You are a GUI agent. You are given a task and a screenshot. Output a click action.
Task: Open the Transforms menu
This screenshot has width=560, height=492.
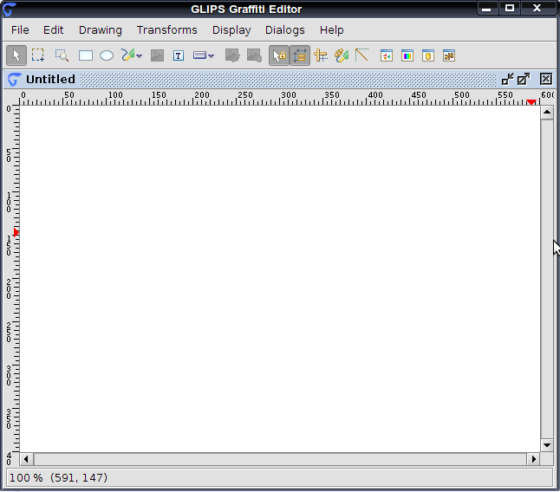tap(166, 30)
